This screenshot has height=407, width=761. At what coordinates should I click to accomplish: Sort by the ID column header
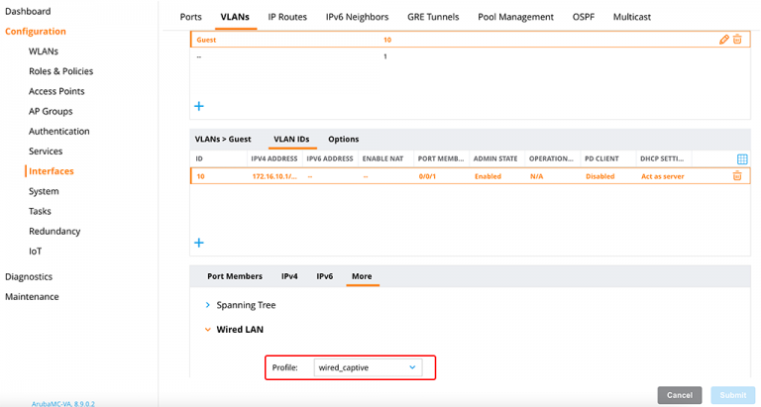tap(199, 158)
